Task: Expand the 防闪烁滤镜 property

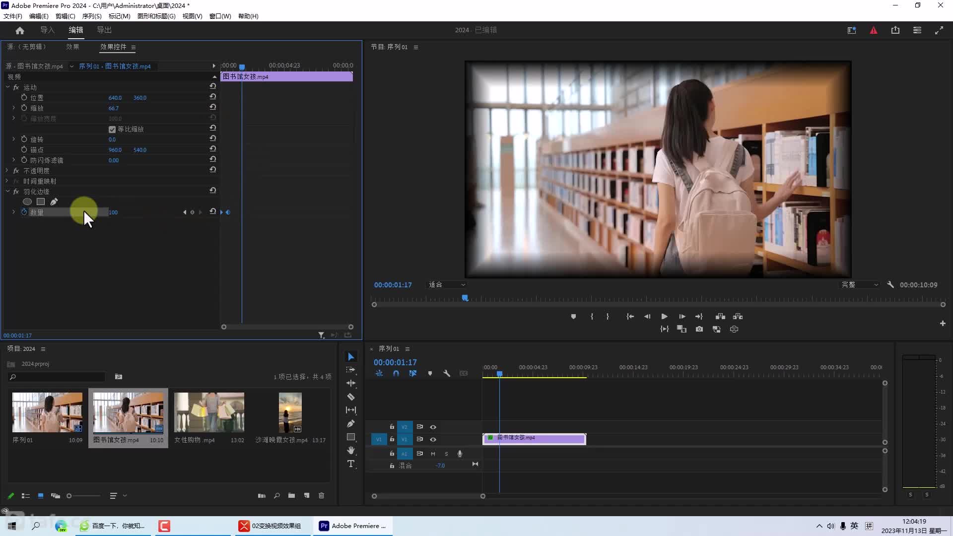Action: point(13,160)
